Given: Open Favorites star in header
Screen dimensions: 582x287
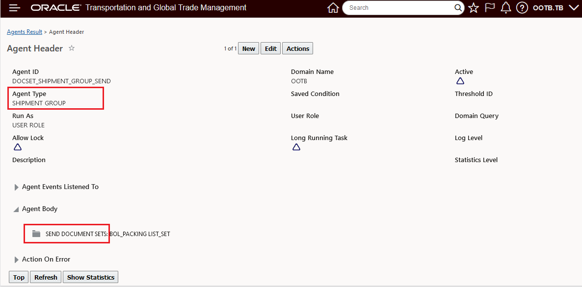Looking at the screenshot, I should point(473,8).
